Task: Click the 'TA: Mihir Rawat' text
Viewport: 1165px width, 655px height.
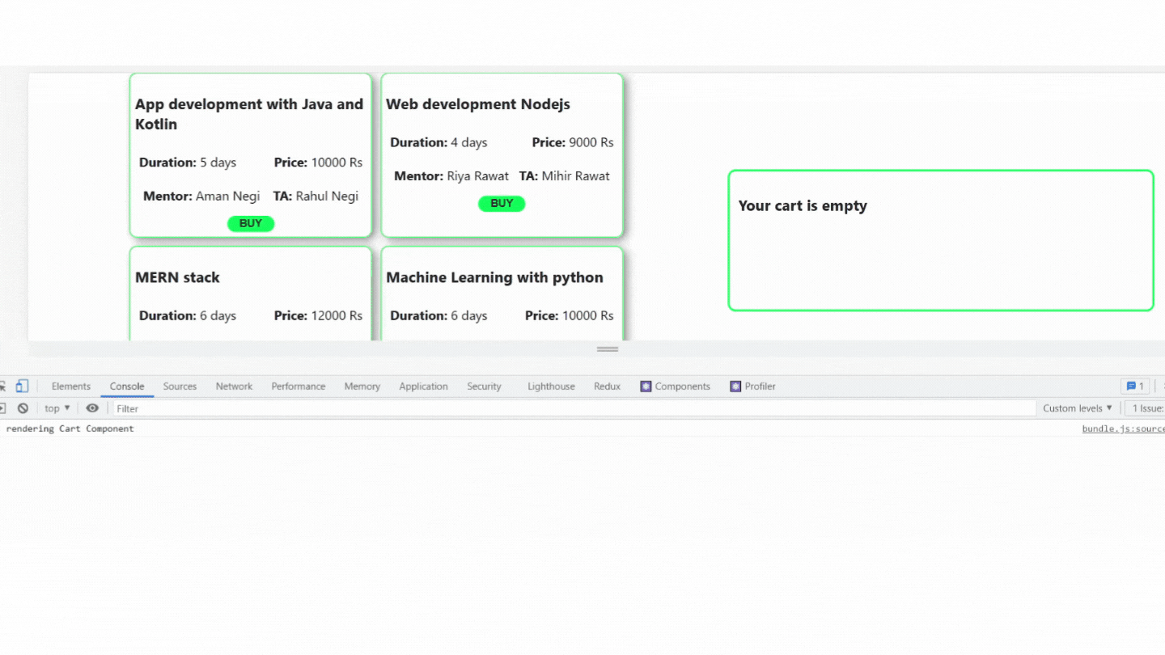Action: coord(565,176)
